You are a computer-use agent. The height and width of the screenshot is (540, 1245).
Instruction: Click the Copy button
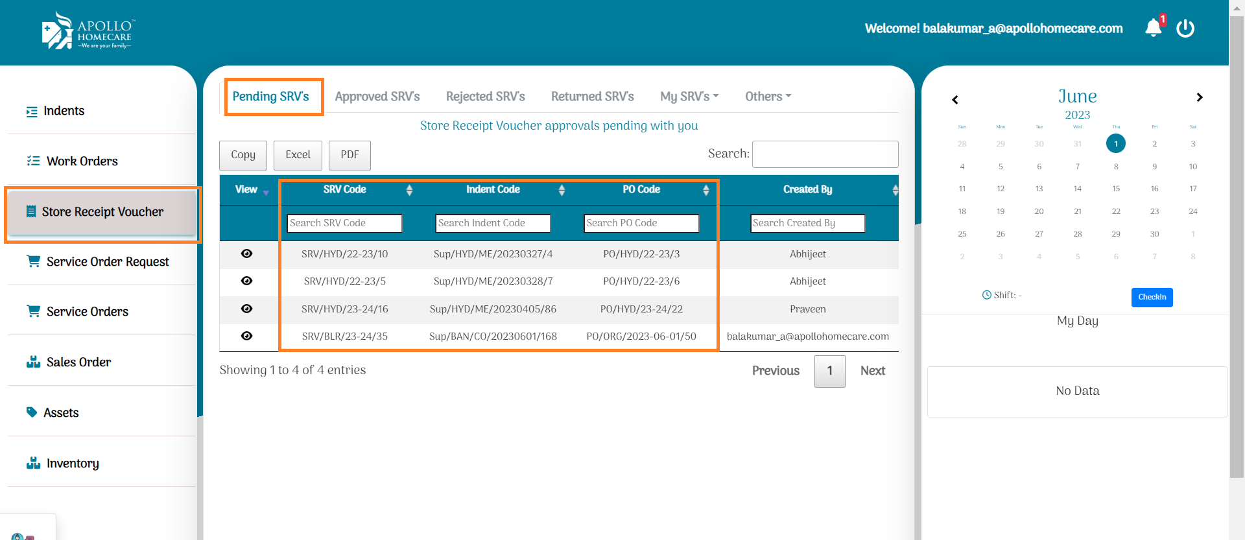243,155
